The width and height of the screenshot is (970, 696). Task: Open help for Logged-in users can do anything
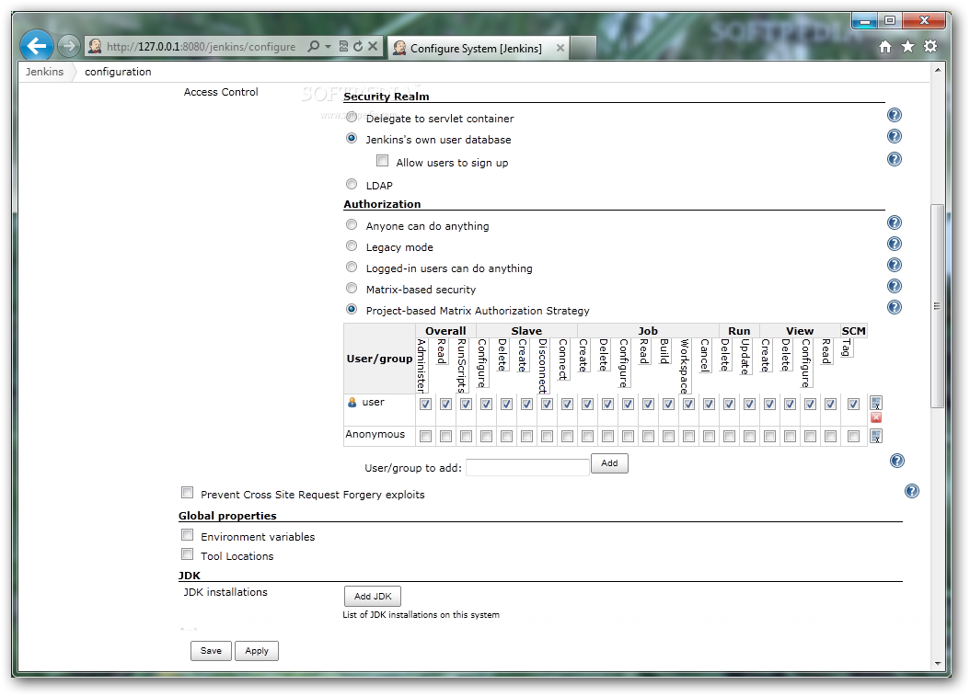(894, 265)
